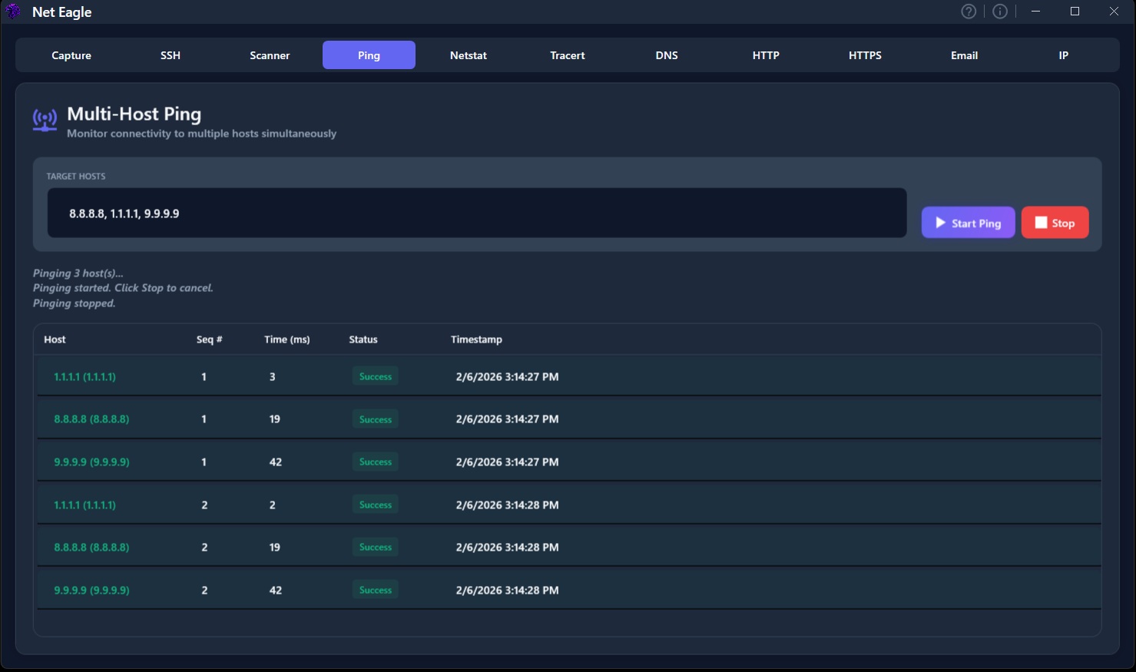Click the Host column header
The width and height of the screenshot is (1136, 672).
coord(54,339)
